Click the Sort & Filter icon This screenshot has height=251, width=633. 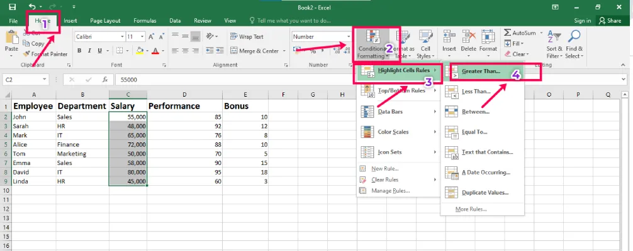pyautogui.click(x=554, y=37)
